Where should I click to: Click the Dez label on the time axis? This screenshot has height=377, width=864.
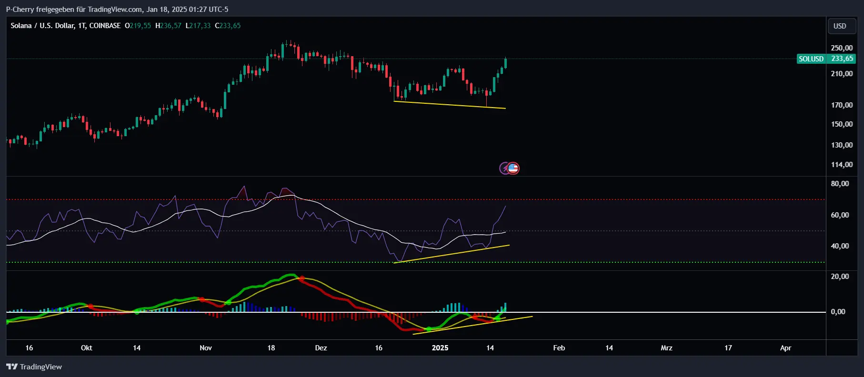pyautogui.click(x=321, y=348)
